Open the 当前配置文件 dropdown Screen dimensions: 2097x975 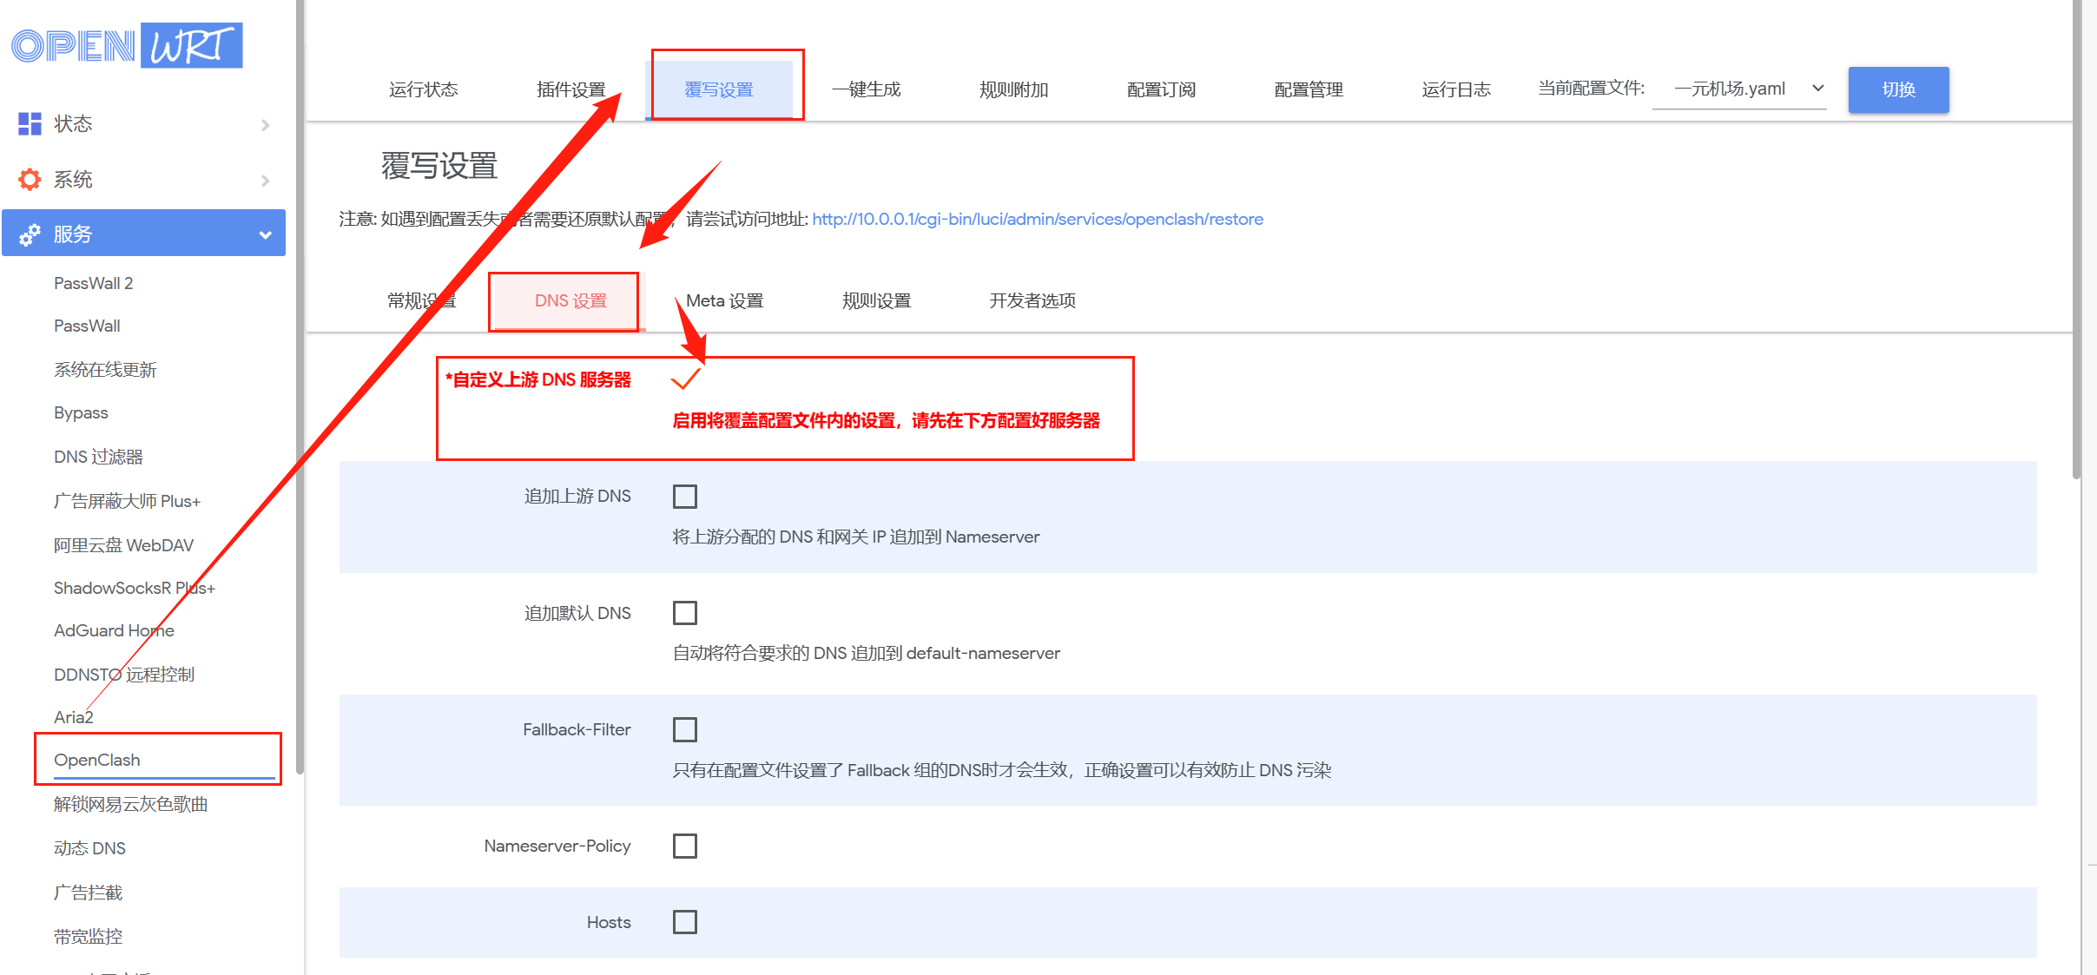tap(1739, 89)
